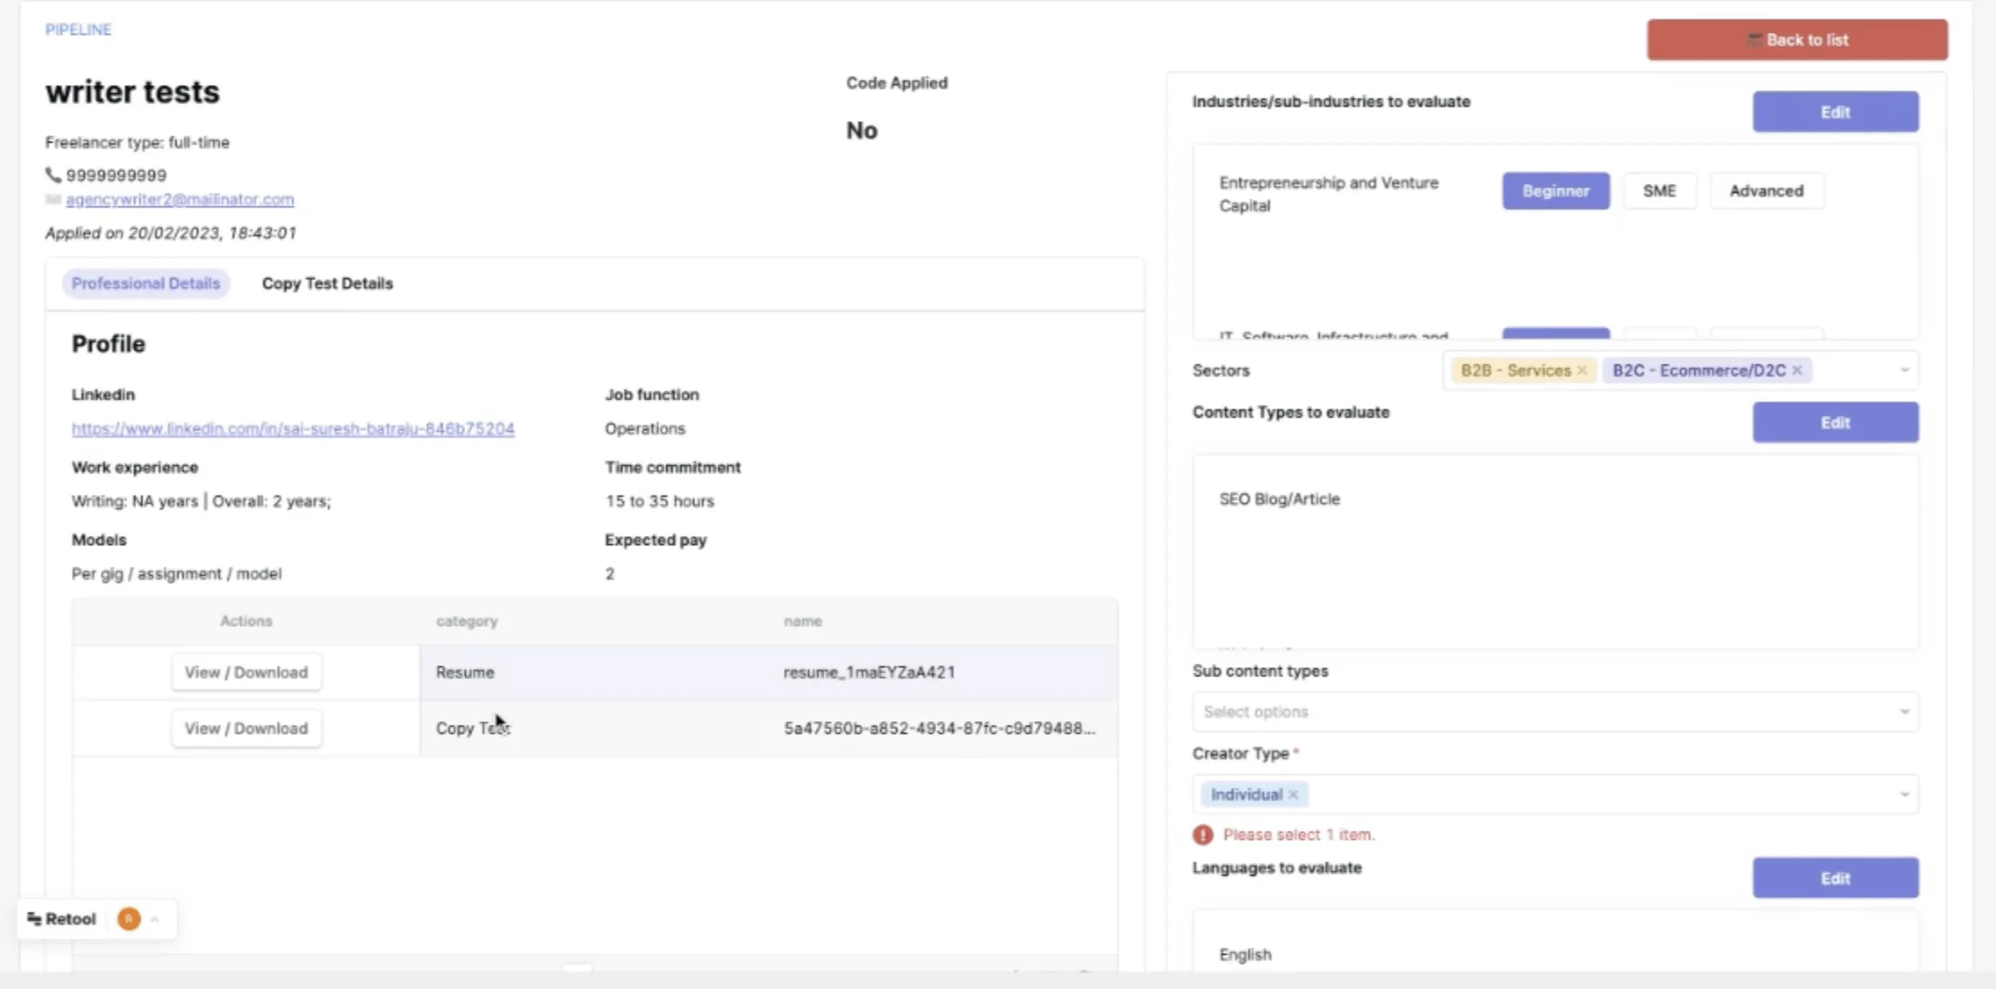
Task: Click the Back to list button
Action: [x=1797, y=40]
